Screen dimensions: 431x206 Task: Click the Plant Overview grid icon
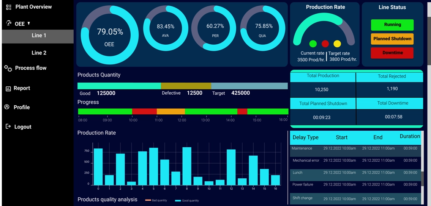coord(9,7)
